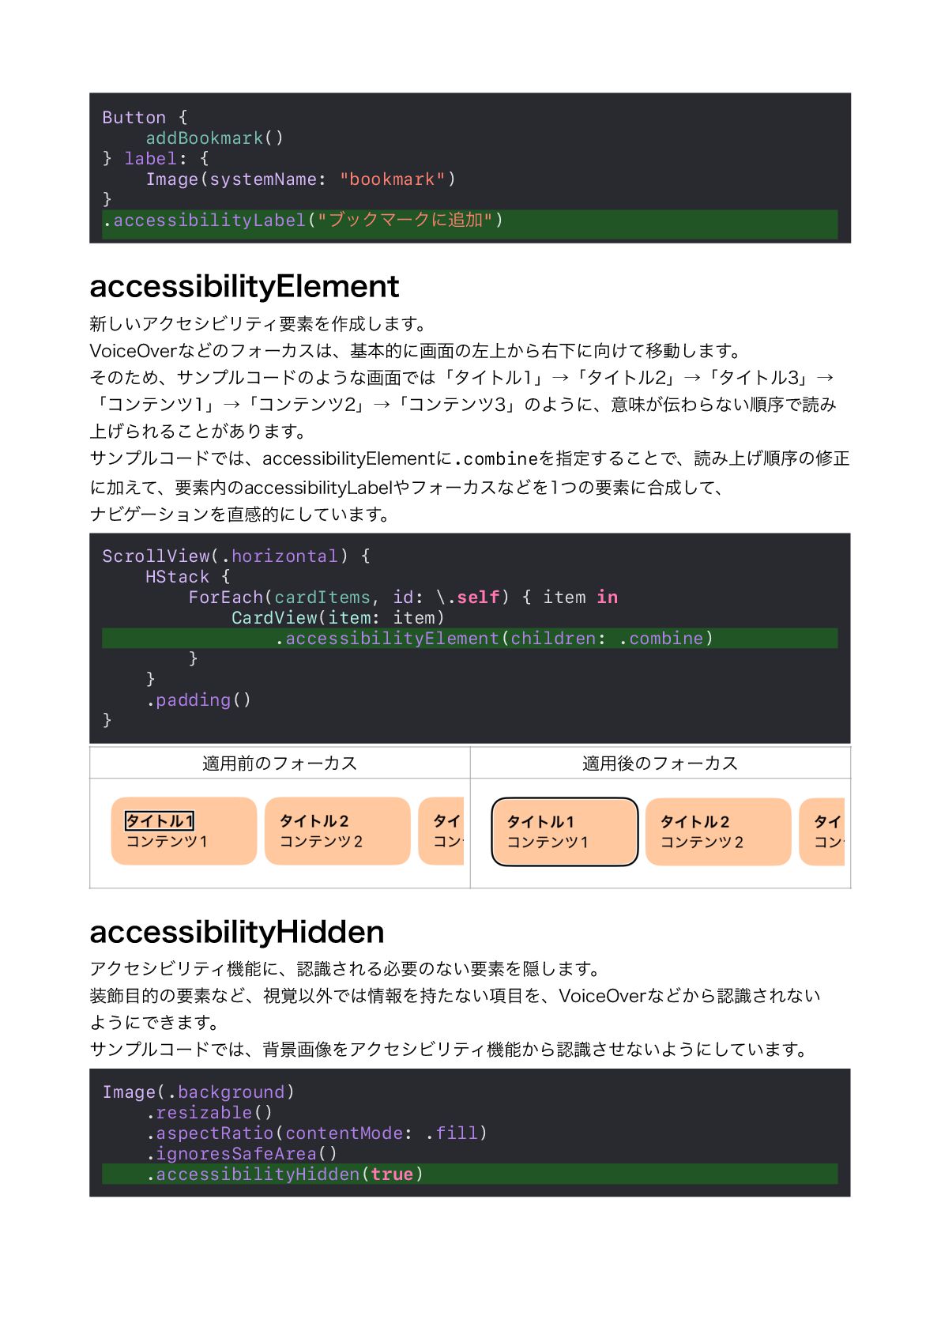Click the partially visible third card on right panel
Screen dimensions: 941x1331
(822, 831)
